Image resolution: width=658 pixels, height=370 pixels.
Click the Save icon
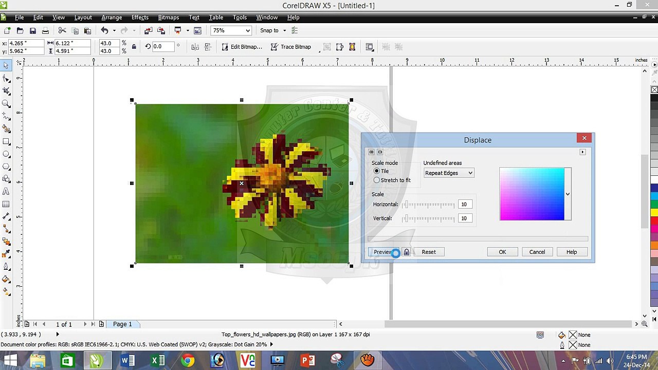click(x=33, y=31)
